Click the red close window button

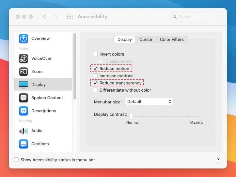[x=18, y=17]
